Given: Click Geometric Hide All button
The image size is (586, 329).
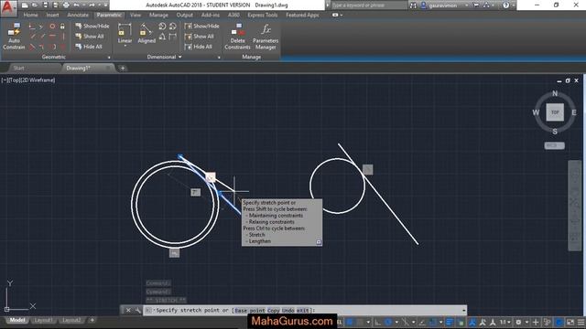Looking at the screenshot, I should (89, 47).
